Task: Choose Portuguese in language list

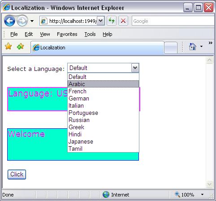Action: coord(104,113)
